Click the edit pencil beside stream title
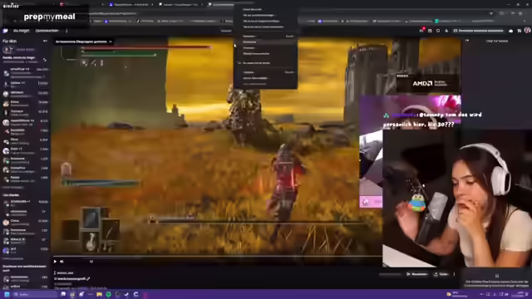 tap(88, 279)
